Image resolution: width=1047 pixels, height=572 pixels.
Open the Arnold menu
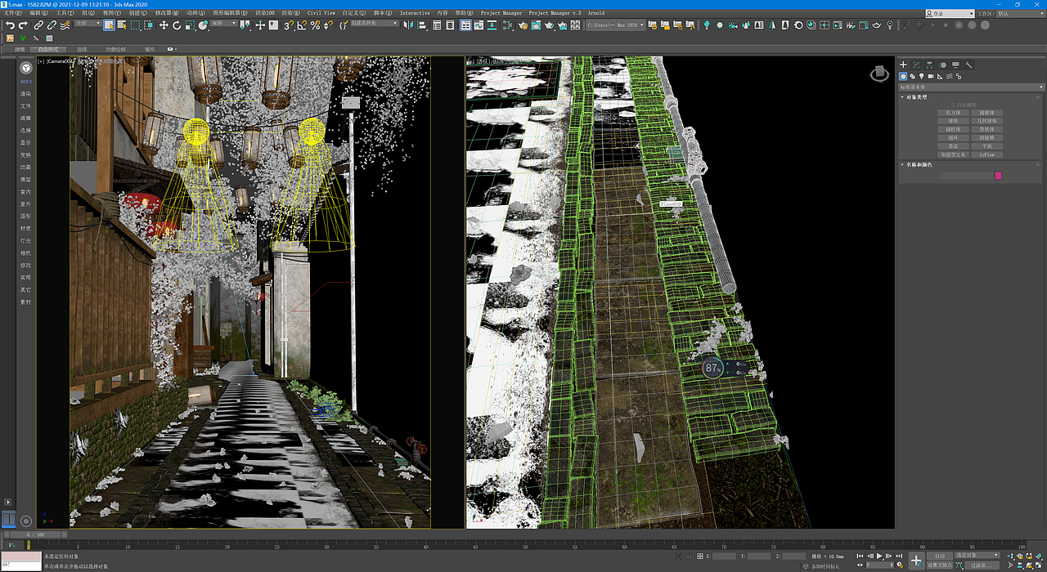pos(596,13)
